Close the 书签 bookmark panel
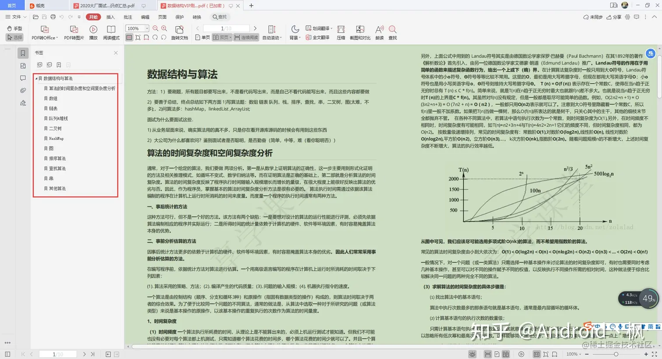Viewport: 662px width, 359px height. [x=116, y=53]
